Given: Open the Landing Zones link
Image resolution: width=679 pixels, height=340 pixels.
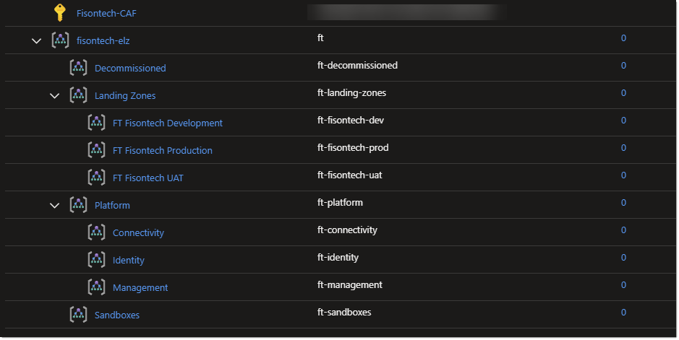Looking at the screenshot, I should (x=125, y=96).
